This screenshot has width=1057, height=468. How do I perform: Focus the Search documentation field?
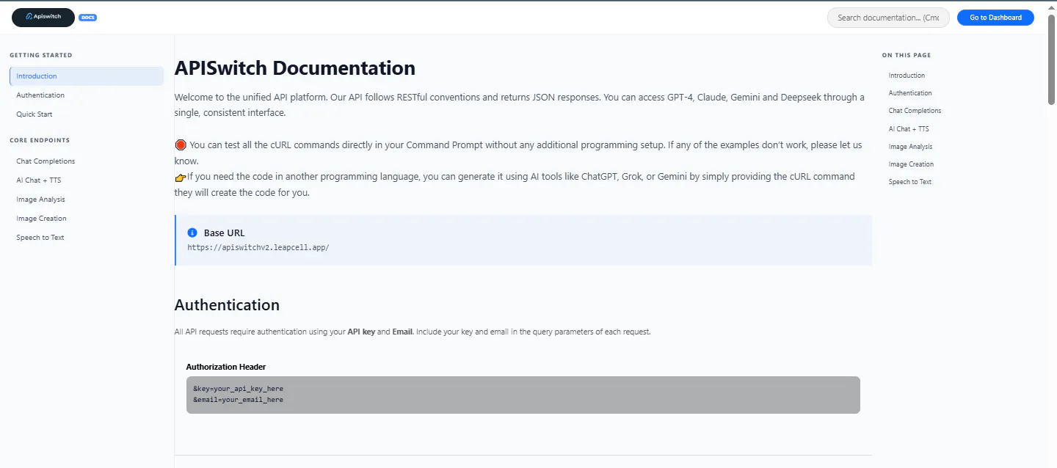click(x=888, y=18)
